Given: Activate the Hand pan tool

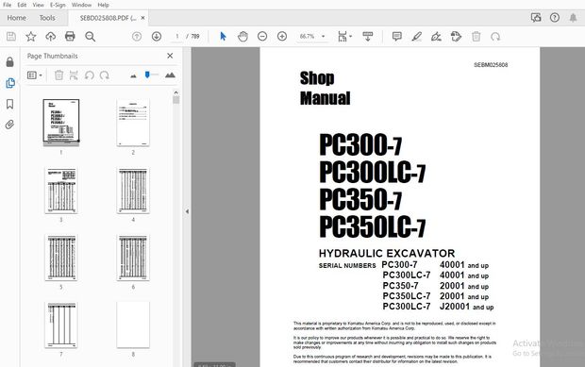Looking at the screenshot, I should (x=242, y=36).
